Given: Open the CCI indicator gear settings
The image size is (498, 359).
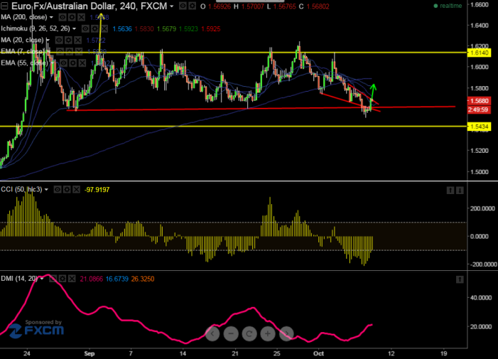Looking at the screenshot, I should tap(67, 190).
